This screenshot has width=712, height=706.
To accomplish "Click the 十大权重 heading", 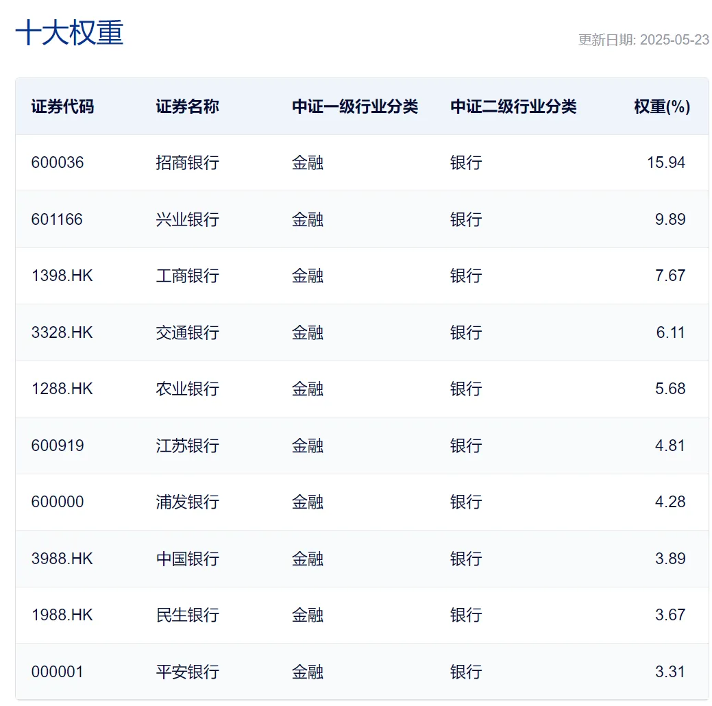I will tap(69, 33).
